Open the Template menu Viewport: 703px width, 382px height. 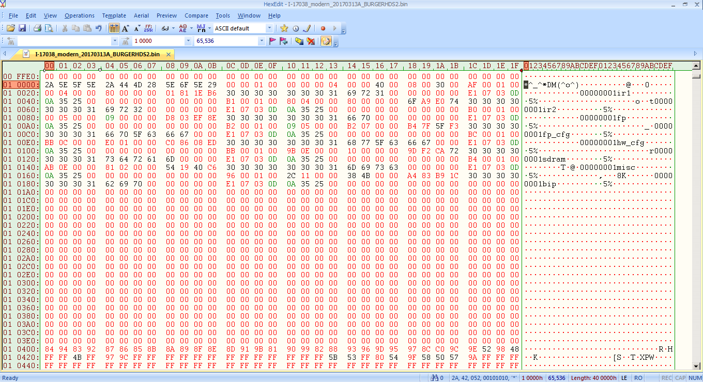(114, 15)
